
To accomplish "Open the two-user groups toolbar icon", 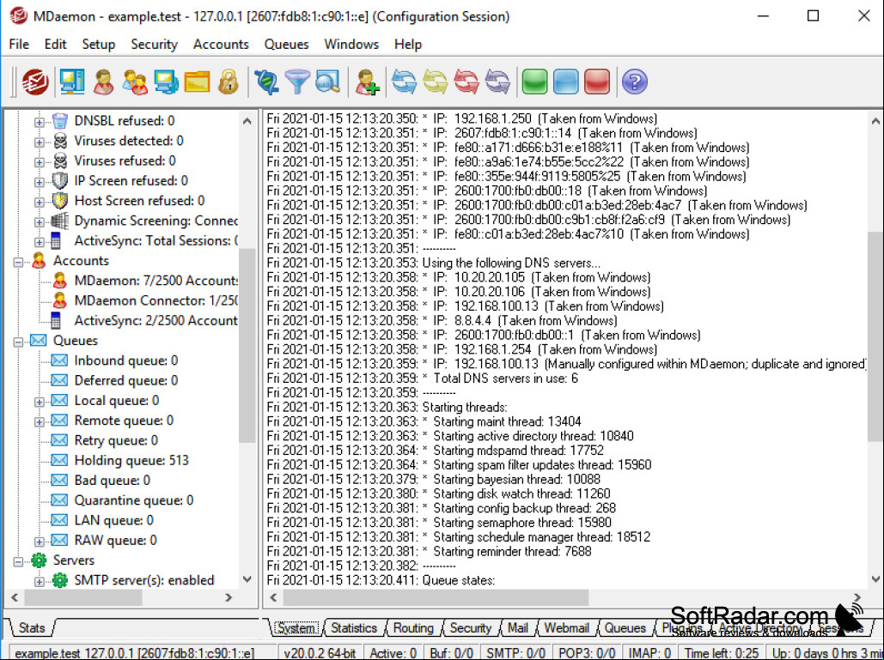I will [136, 82].
